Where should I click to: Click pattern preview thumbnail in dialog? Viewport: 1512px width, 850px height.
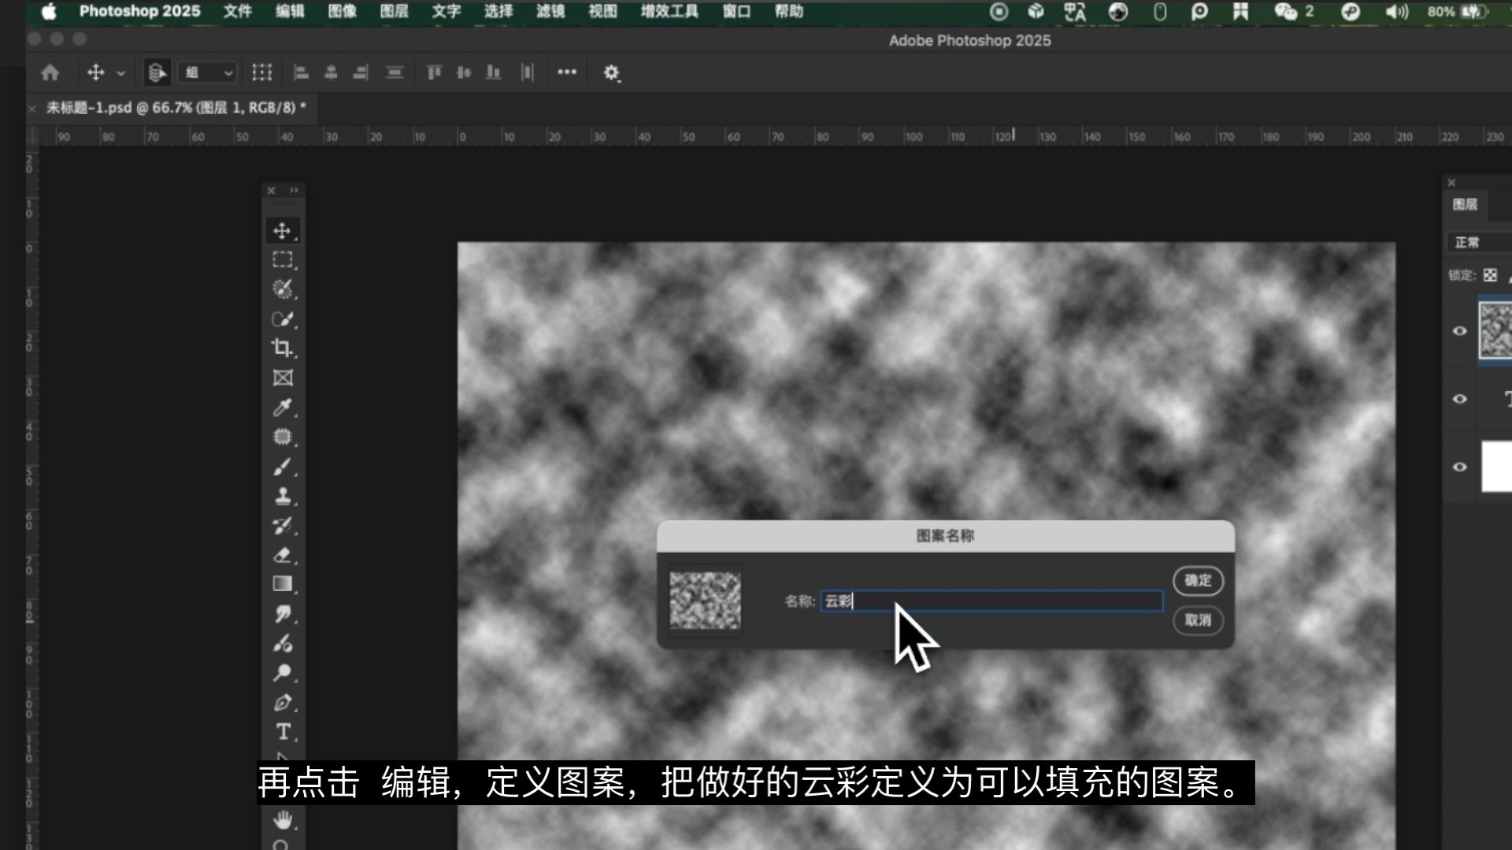click(x=705, y=601)
